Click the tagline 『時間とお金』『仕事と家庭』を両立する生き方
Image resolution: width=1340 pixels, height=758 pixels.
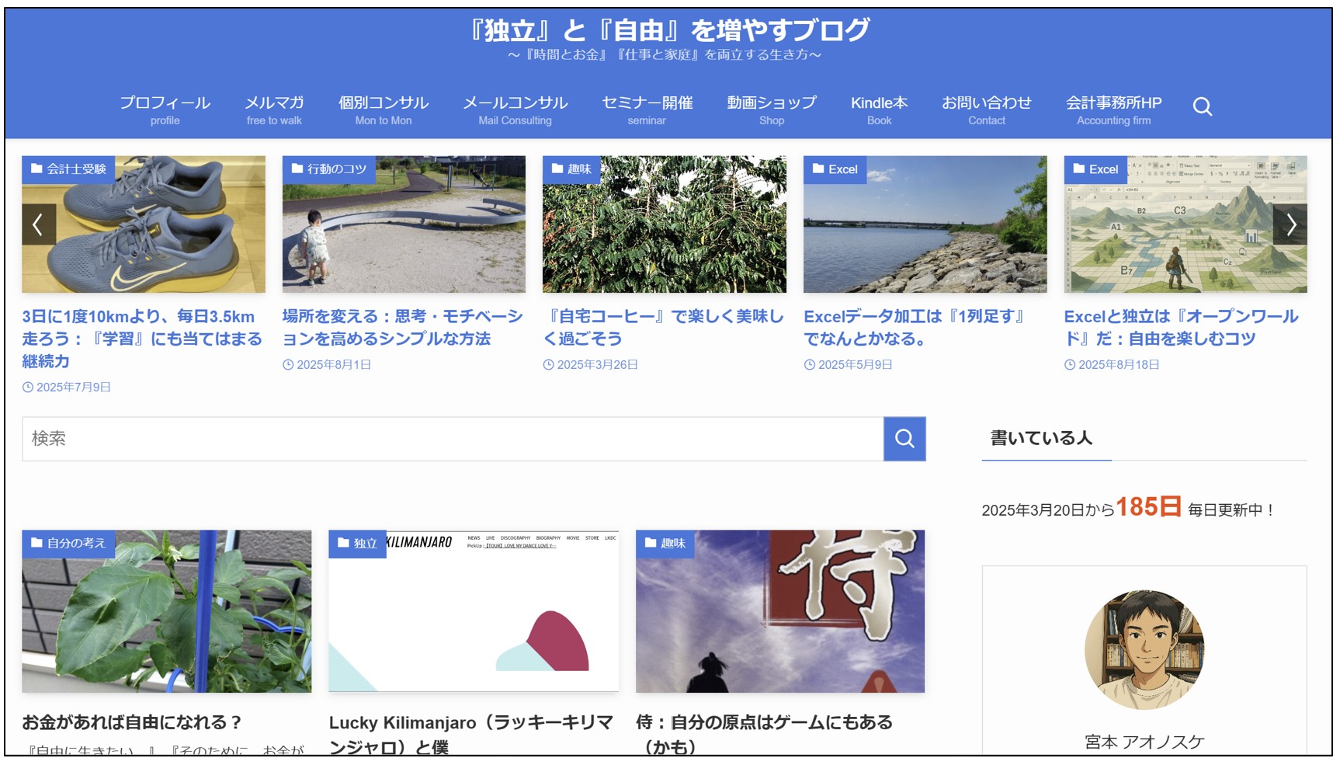[x=665, y=55]
